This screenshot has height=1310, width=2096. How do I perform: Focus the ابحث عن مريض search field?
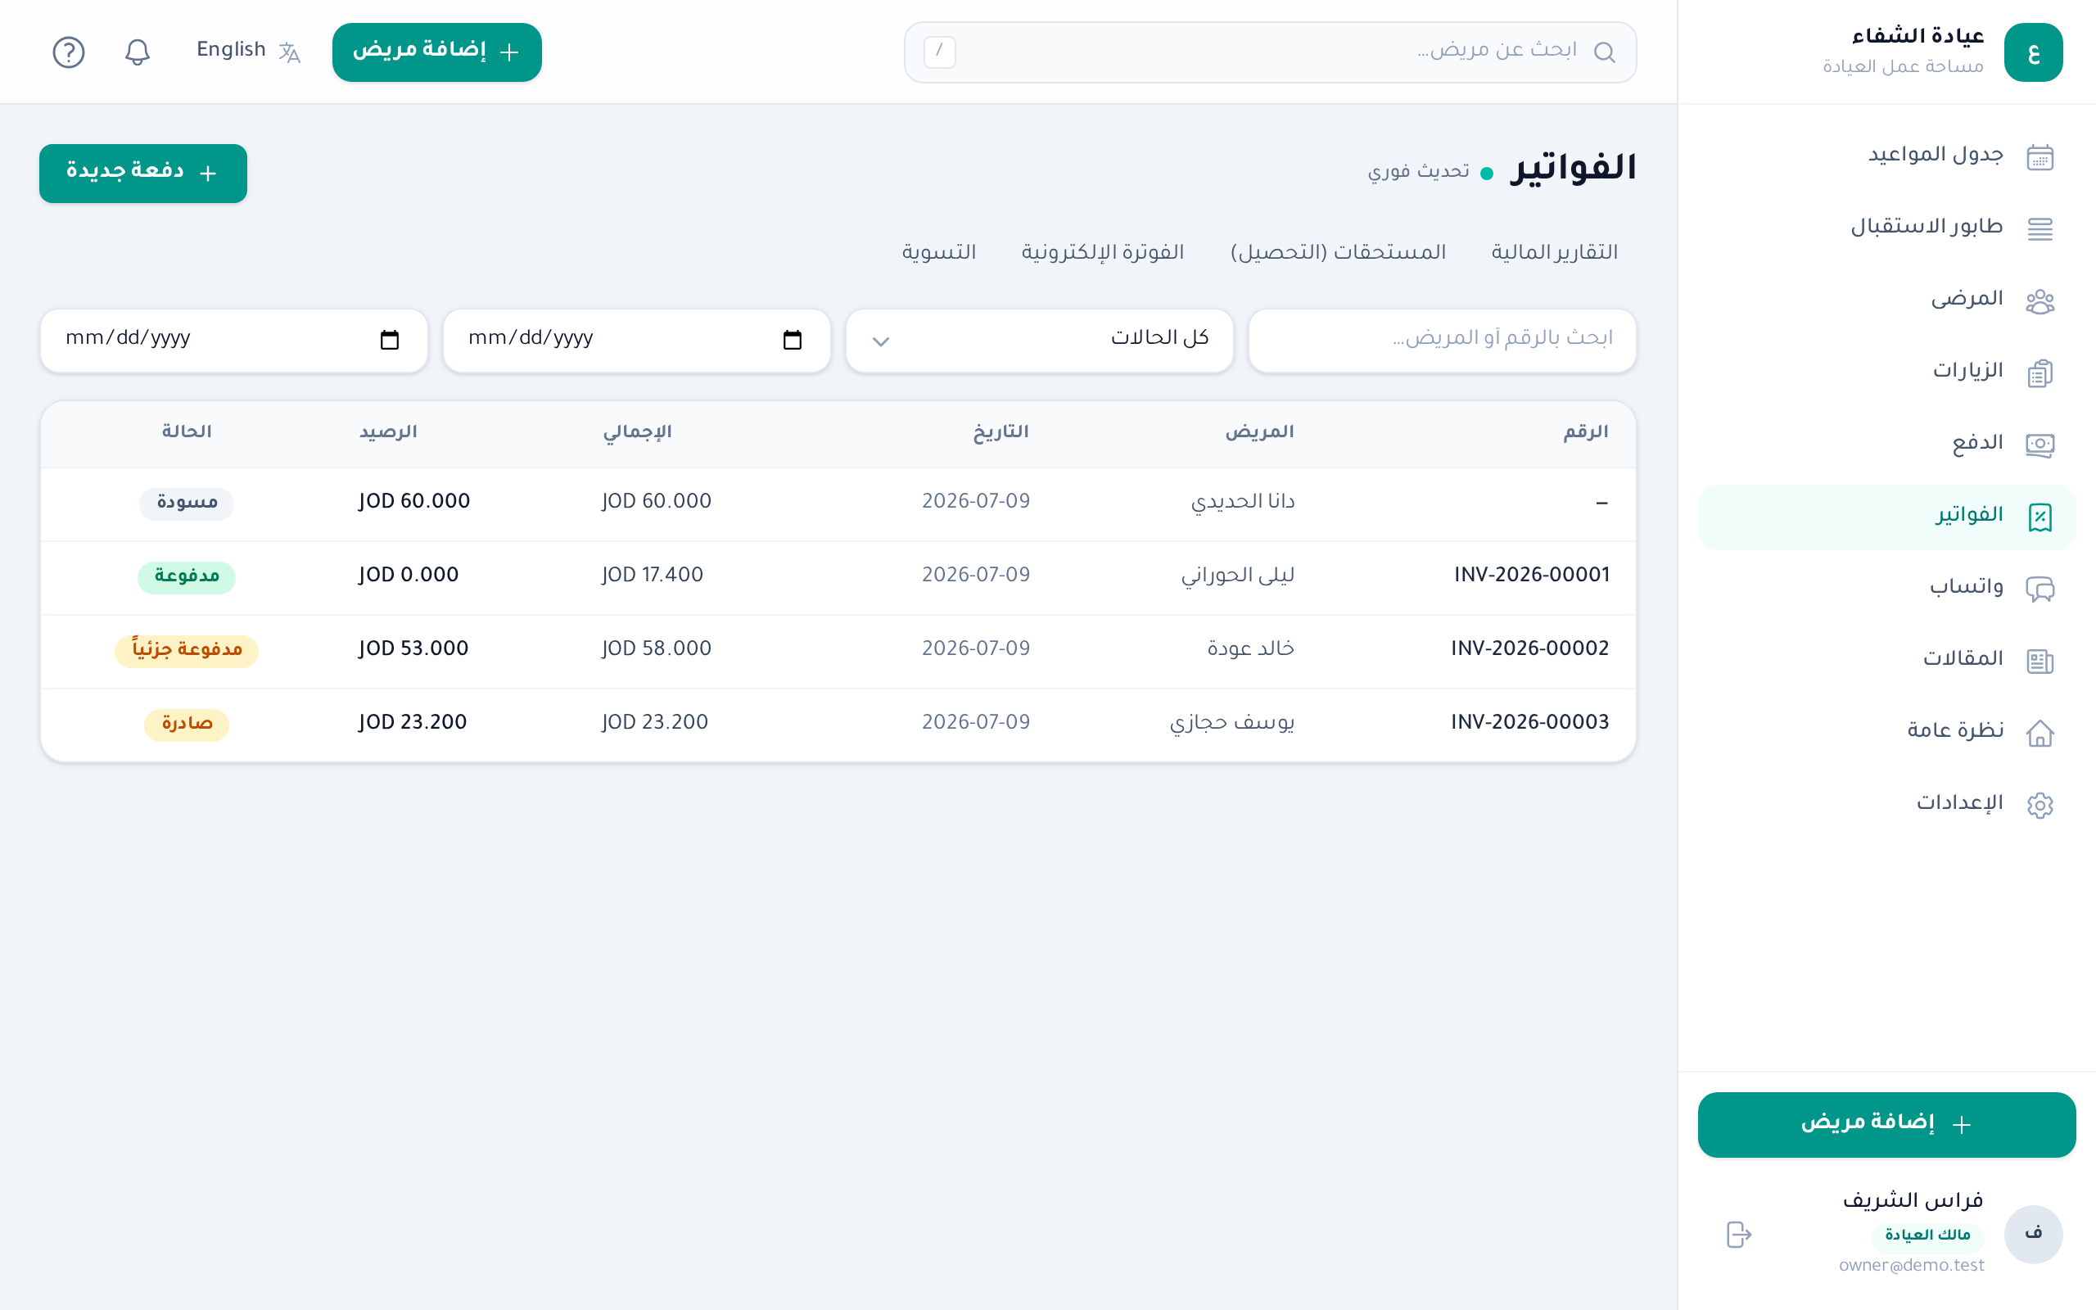click(1270, 52)
